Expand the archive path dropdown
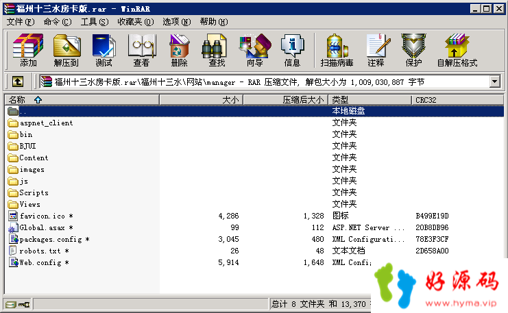 tap(494, 82)
